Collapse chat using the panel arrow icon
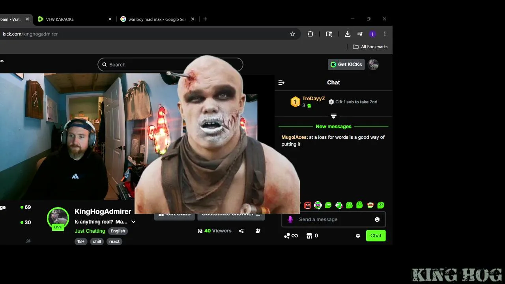 (281, 82)
